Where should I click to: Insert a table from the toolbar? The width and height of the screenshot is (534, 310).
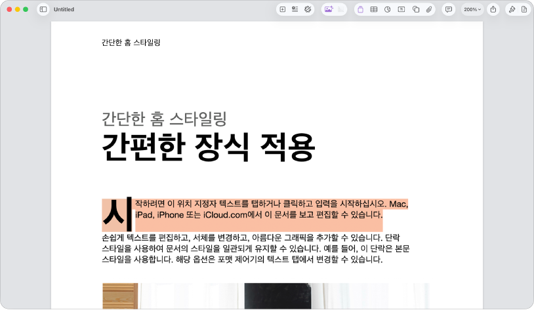pos(373,10)
